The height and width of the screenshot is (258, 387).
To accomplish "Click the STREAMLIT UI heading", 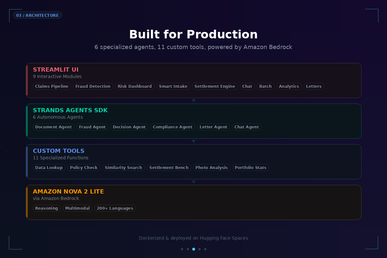I will [x=56, y=70].
